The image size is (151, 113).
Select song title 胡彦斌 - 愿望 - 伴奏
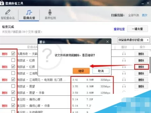click(x=31, y=93)
